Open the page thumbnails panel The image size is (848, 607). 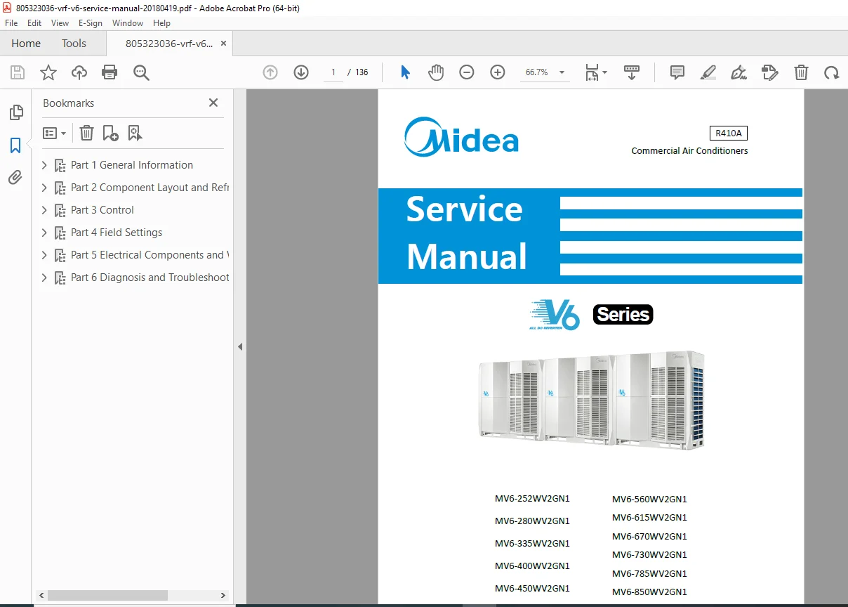(15, 112)
